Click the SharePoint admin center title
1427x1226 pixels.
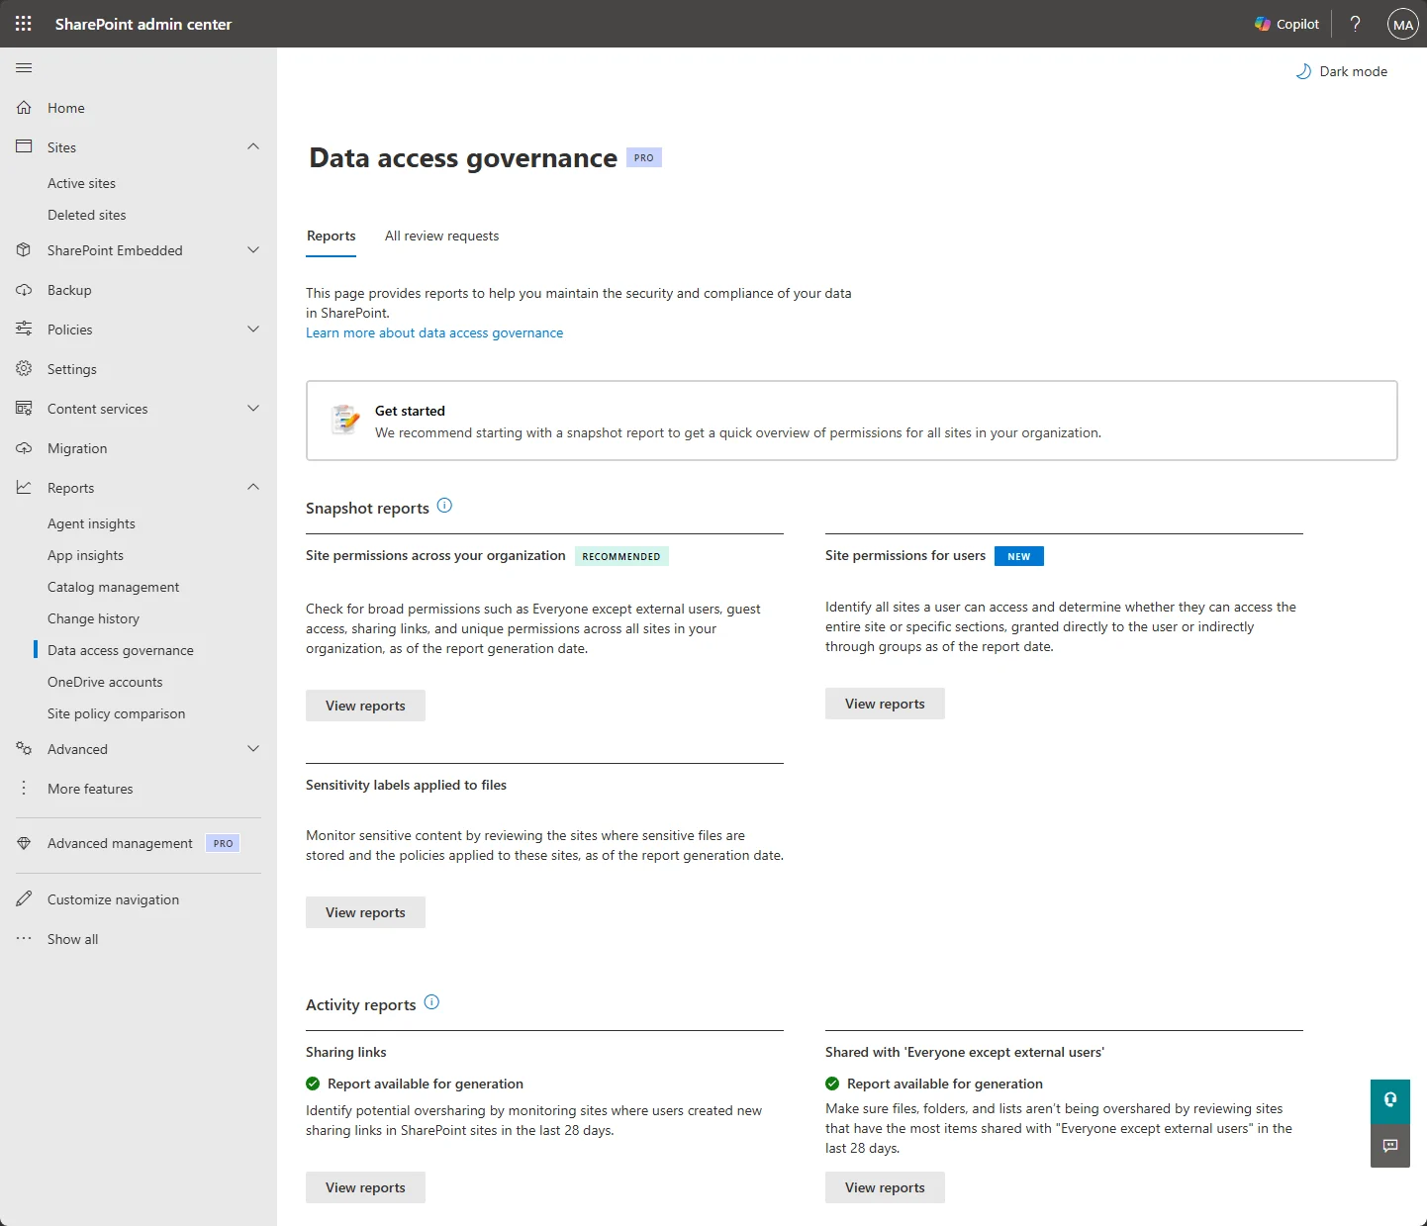point(143,24)
